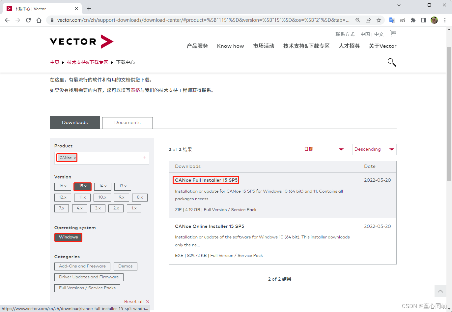Open the 产品服务 menu item

(x=197, y=46)
